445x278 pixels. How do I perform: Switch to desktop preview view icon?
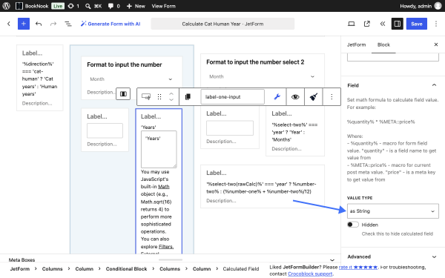(x=352, y=24)
